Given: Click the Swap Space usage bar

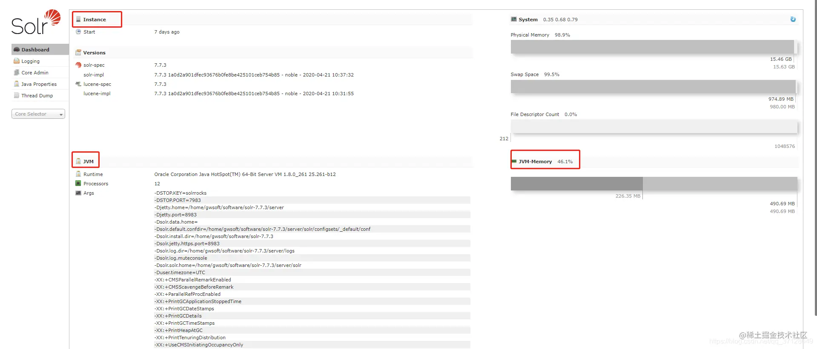Looking at the screenshot, I should (653, 86).
